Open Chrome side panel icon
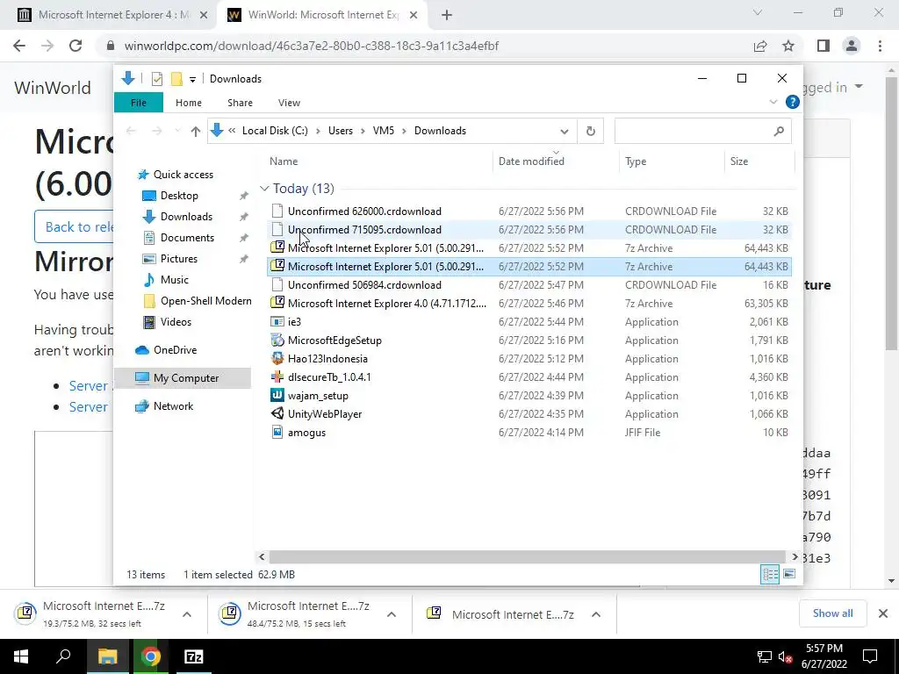Screen dimensions: 899x674 pos(823,46)
